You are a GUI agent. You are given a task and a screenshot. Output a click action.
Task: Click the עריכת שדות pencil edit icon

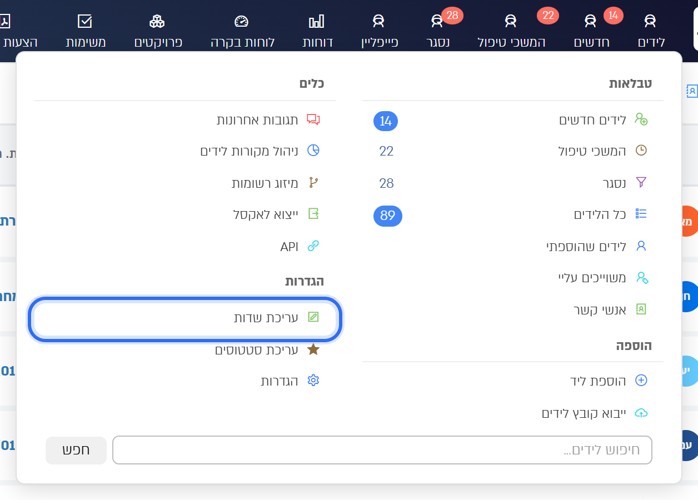[x=313, y=317]
